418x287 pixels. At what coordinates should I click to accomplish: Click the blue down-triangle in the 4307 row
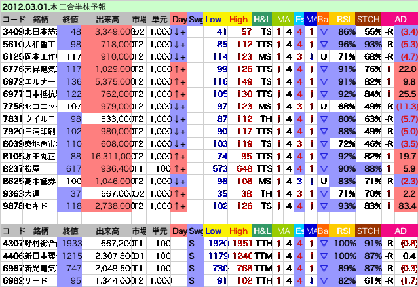(x=324, y=244)
